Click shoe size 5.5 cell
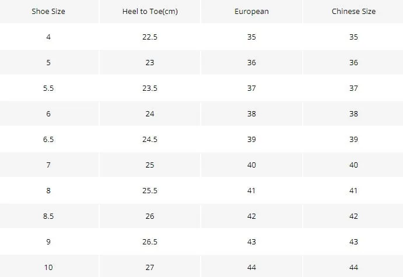403x277 pixels. [x=48, y=88]
